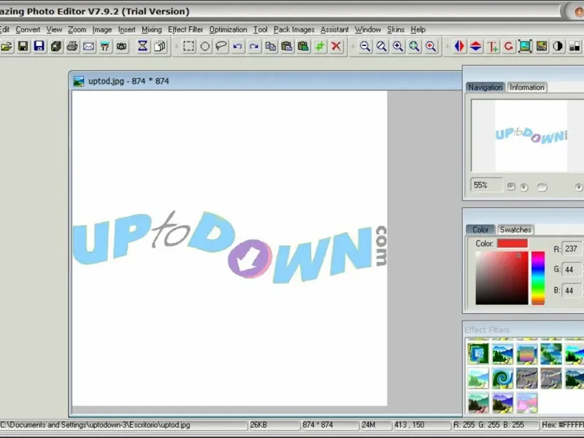Apply the nested blue squares effect filter

coord(478,354)
